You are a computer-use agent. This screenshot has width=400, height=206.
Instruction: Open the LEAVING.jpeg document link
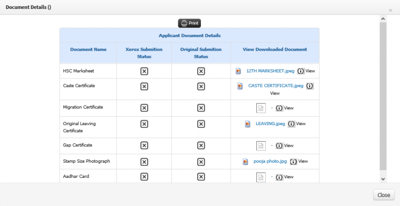click(x=270, y=124)
